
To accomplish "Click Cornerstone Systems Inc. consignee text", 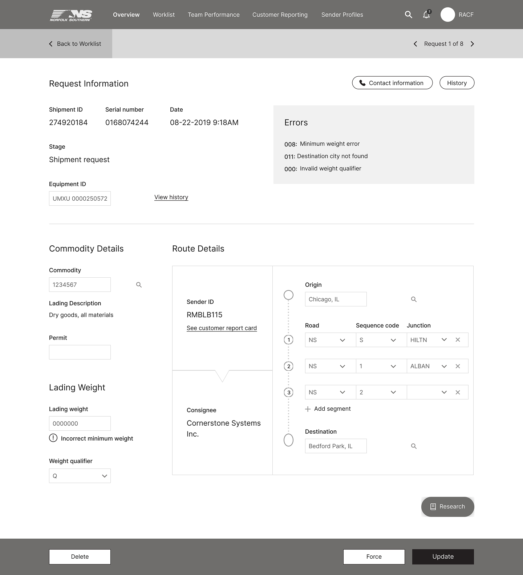I will point(224,429).
